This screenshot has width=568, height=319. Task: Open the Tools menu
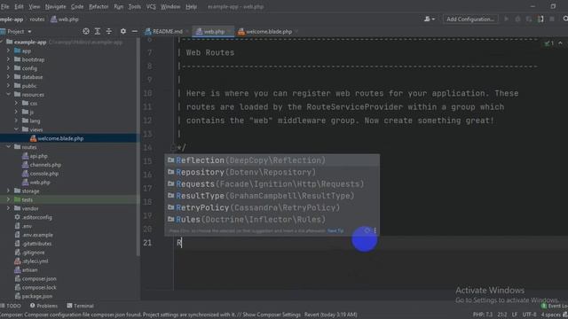(134, 6)
